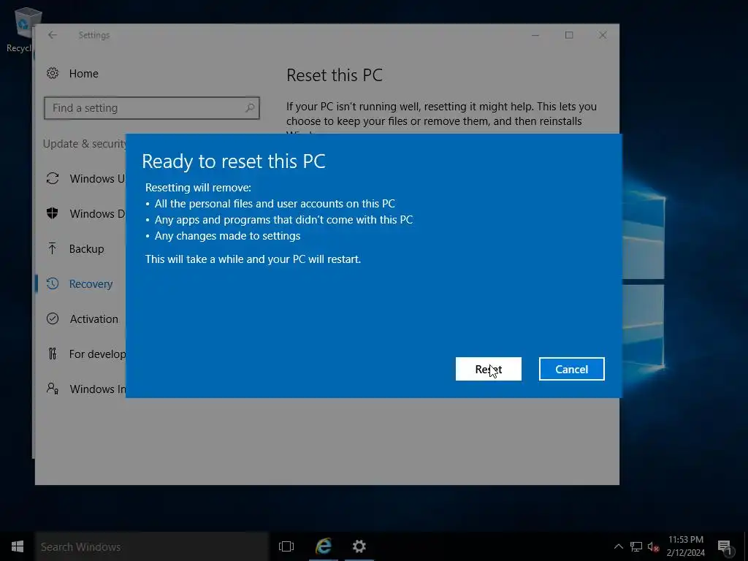The image size is (748, 561).
Task: Click the magnifier icon in Find a setting
Action: coord(250,108)
